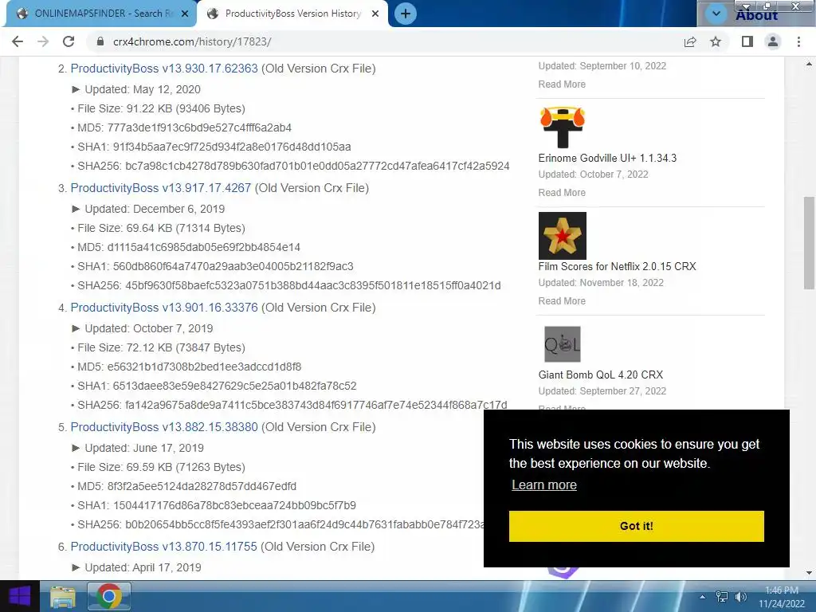Open ProductivityBoss v13.930.17.62363 link
Image resolution: width=816 pixels, height=612 pixels.
point(164,69)
